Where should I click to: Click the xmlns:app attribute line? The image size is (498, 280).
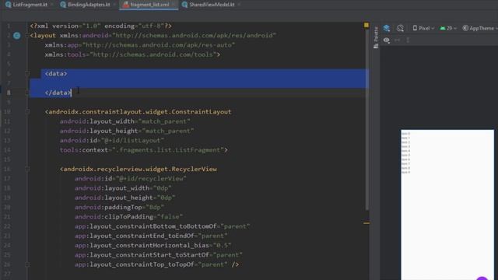click(140, 45)
